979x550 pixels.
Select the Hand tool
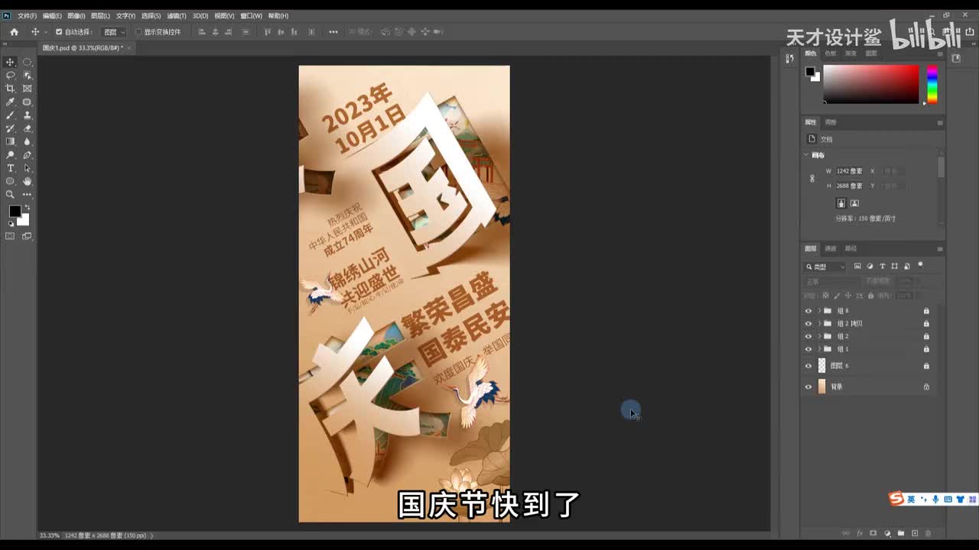pos(28,181)
